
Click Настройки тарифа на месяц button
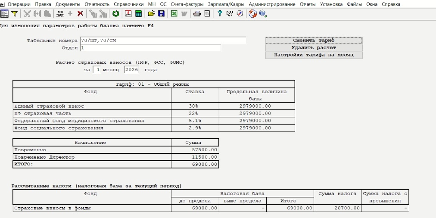click(314, 55)
